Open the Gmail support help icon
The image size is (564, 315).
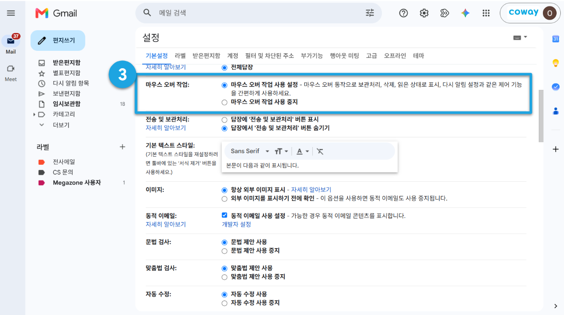[x=404, y=13]
